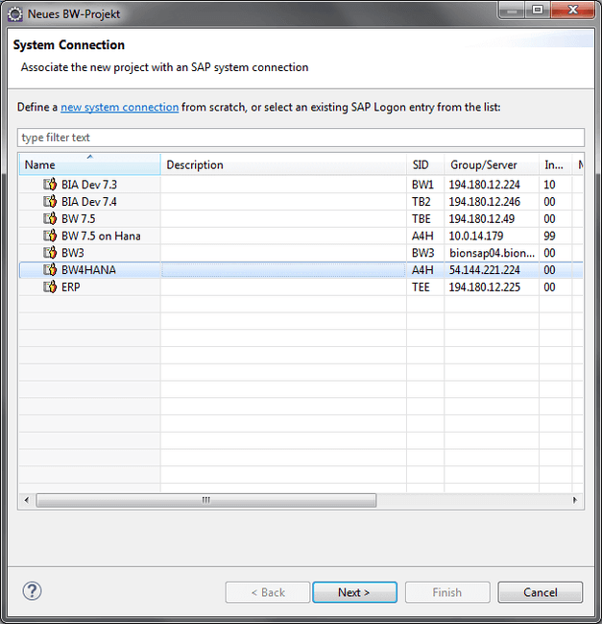Sort by the Group/Server column header
This screenshot has width=602, height=624.
492,164
